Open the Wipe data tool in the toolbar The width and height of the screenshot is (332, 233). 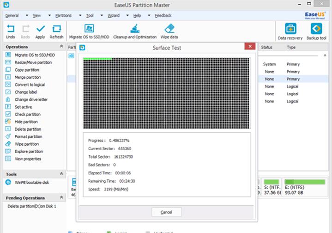(169, 31)
